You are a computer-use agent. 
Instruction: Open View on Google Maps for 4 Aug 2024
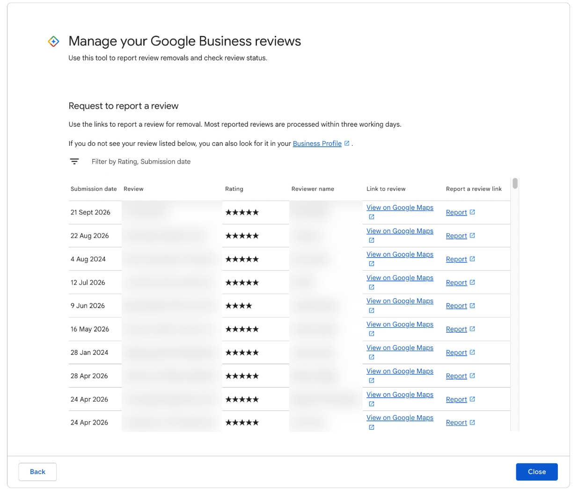(x=400, y=254)
